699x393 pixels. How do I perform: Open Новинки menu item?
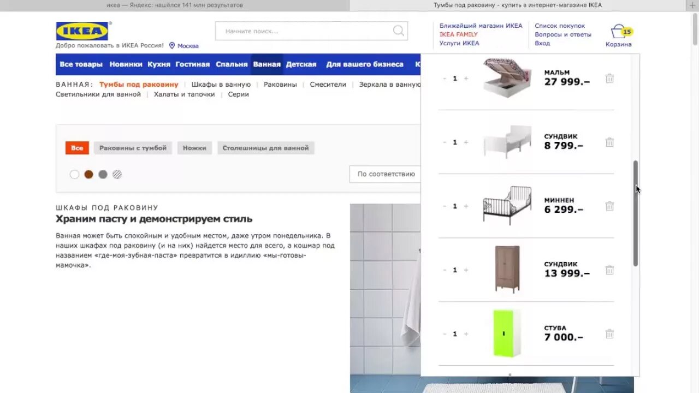click(x=126, y=64)
